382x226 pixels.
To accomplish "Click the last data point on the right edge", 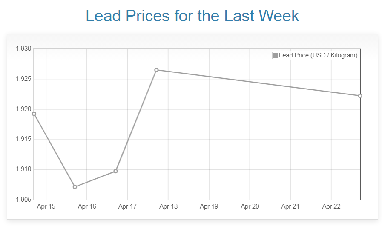I will pyautogui.click(x=360, y=96).
